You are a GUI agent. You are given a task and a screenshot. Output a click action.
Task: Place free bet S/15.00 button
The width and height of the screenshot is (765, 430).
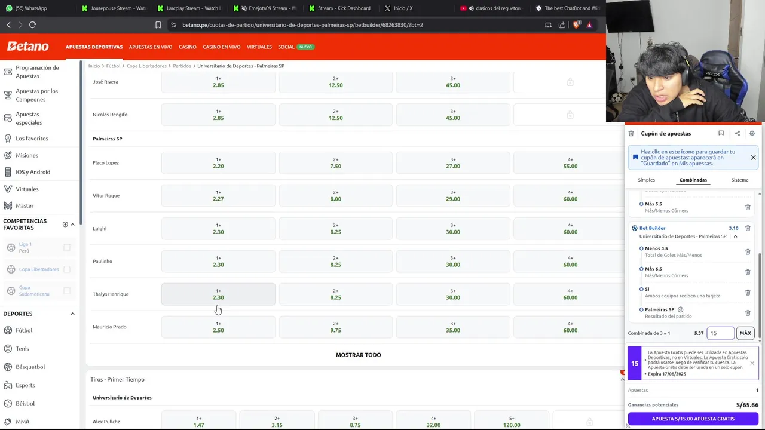pos(693,419)
